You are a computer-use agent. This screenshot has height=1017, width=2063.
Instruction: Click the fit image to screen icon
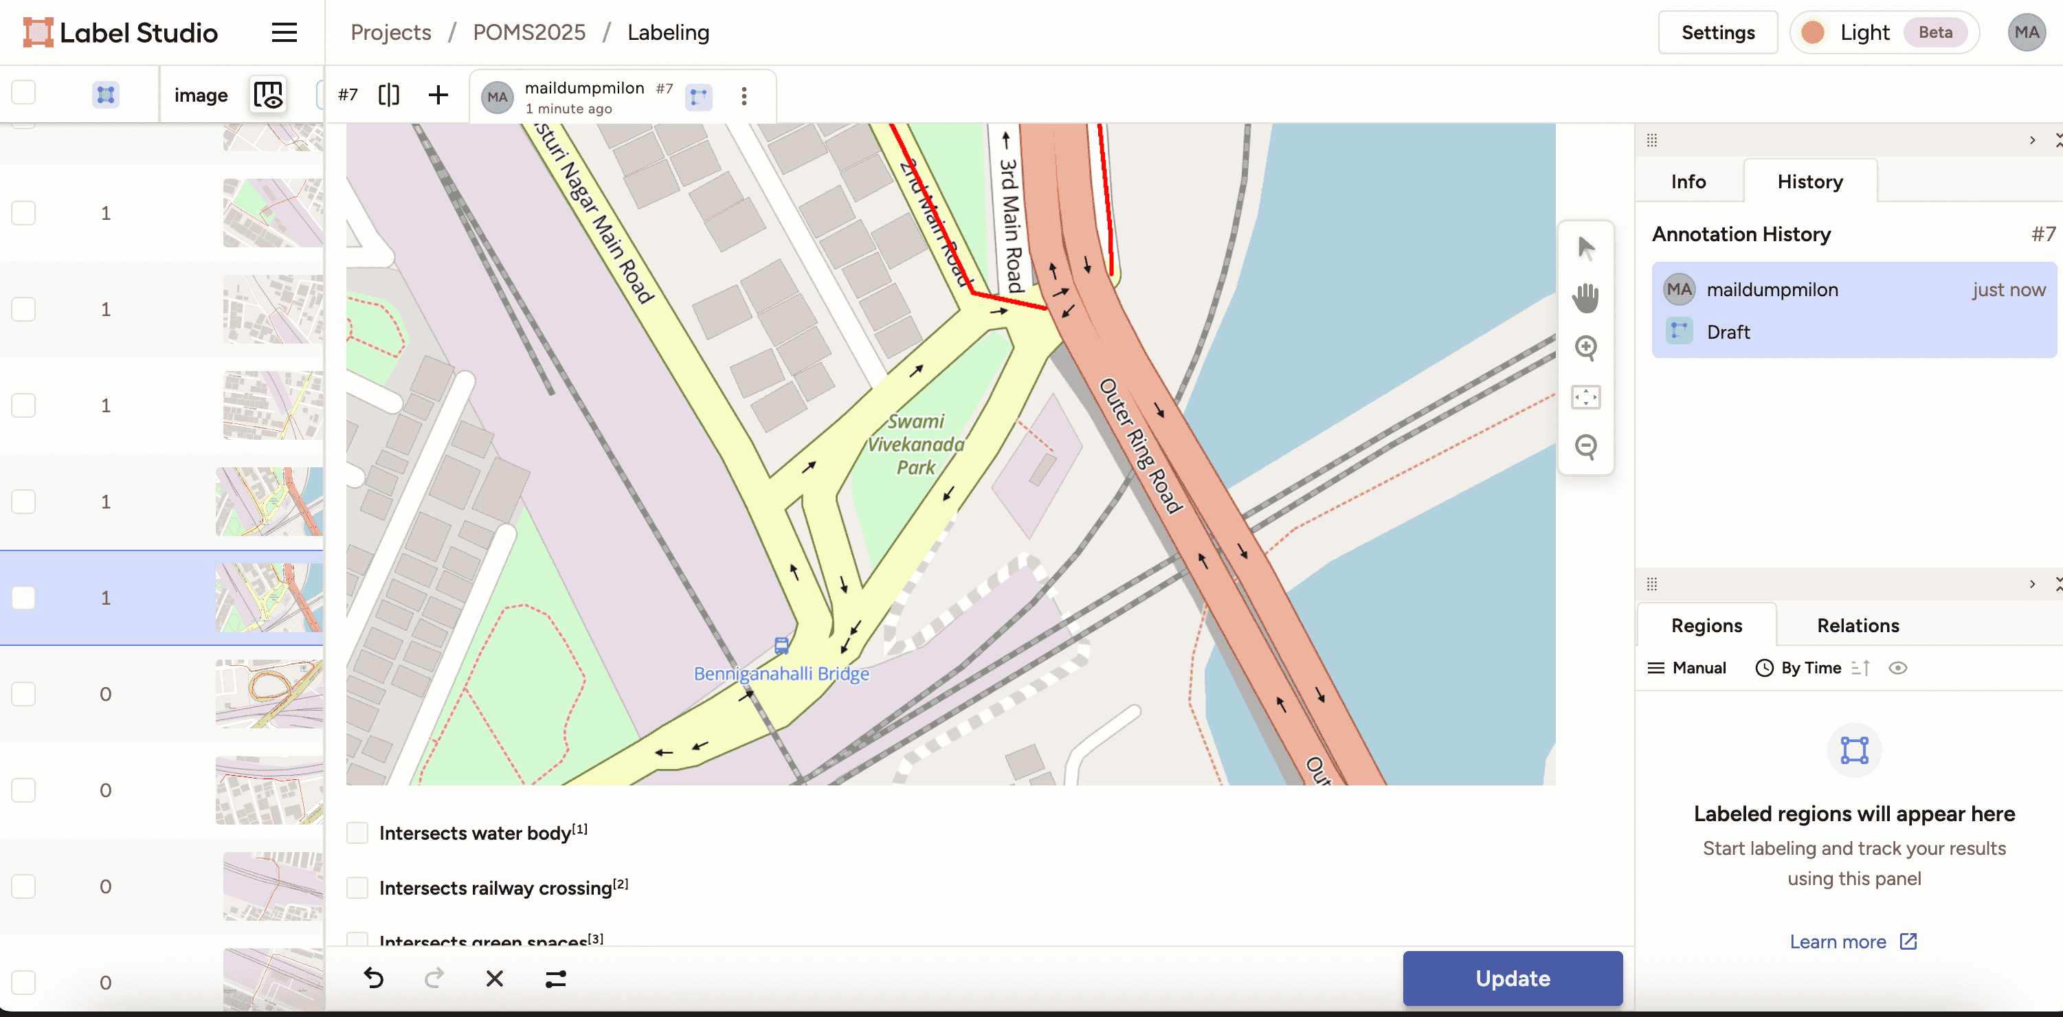coord(1585,397)
